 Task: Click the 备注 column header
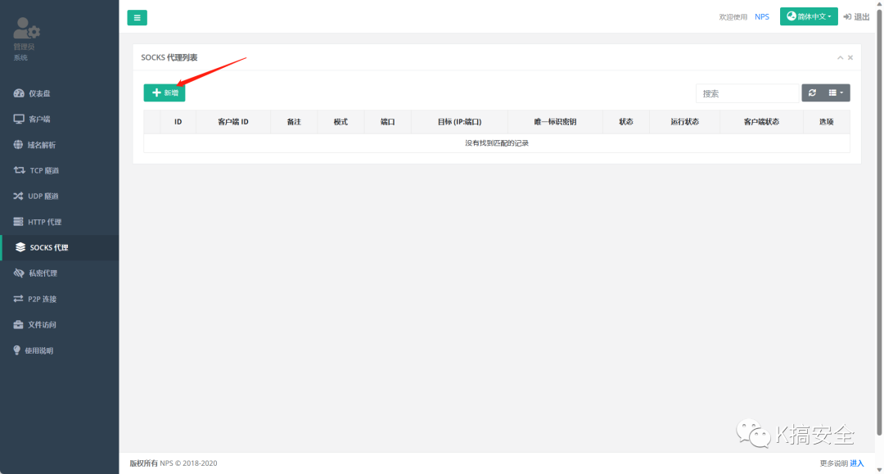(294, 122)
